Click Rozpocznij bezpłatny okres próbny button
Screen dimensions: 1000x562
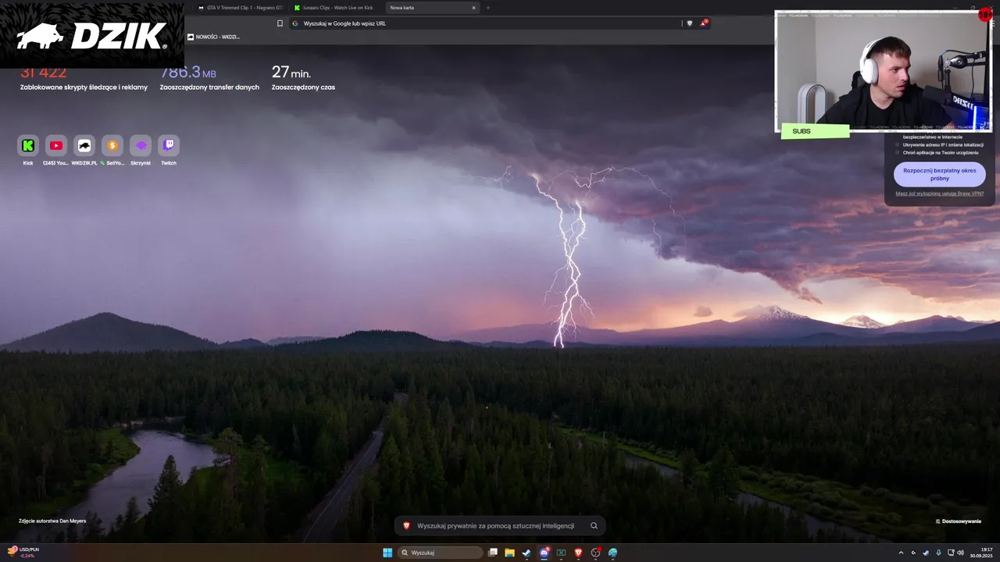(x=940, y=174)
